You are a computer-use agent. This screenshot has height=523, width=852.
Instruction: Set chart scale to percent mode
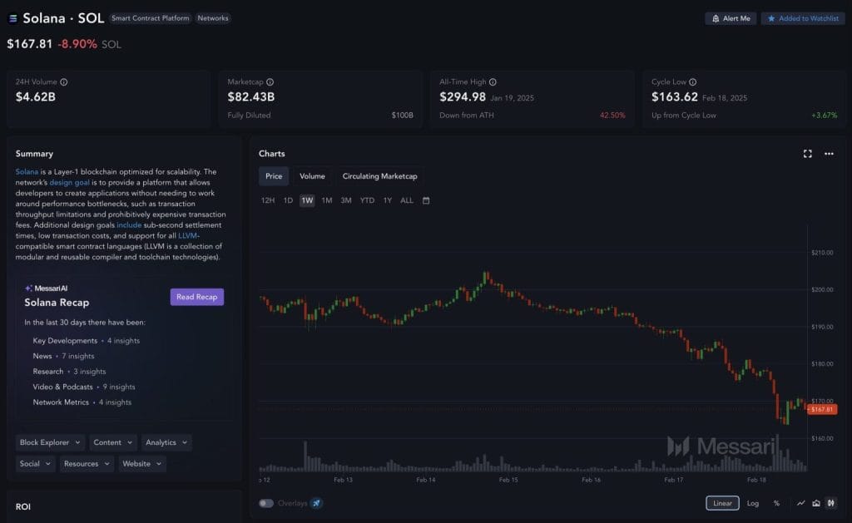pos(776,503)
